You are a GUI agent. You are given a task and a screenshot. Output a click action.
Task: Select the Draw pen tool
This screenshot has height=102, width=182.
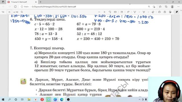[135, 12]
